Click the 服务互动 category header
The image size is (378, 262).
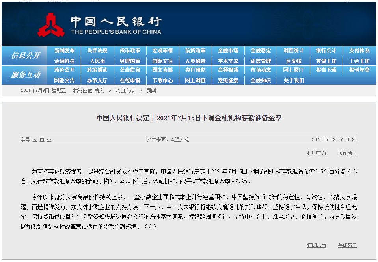(26, 75)
